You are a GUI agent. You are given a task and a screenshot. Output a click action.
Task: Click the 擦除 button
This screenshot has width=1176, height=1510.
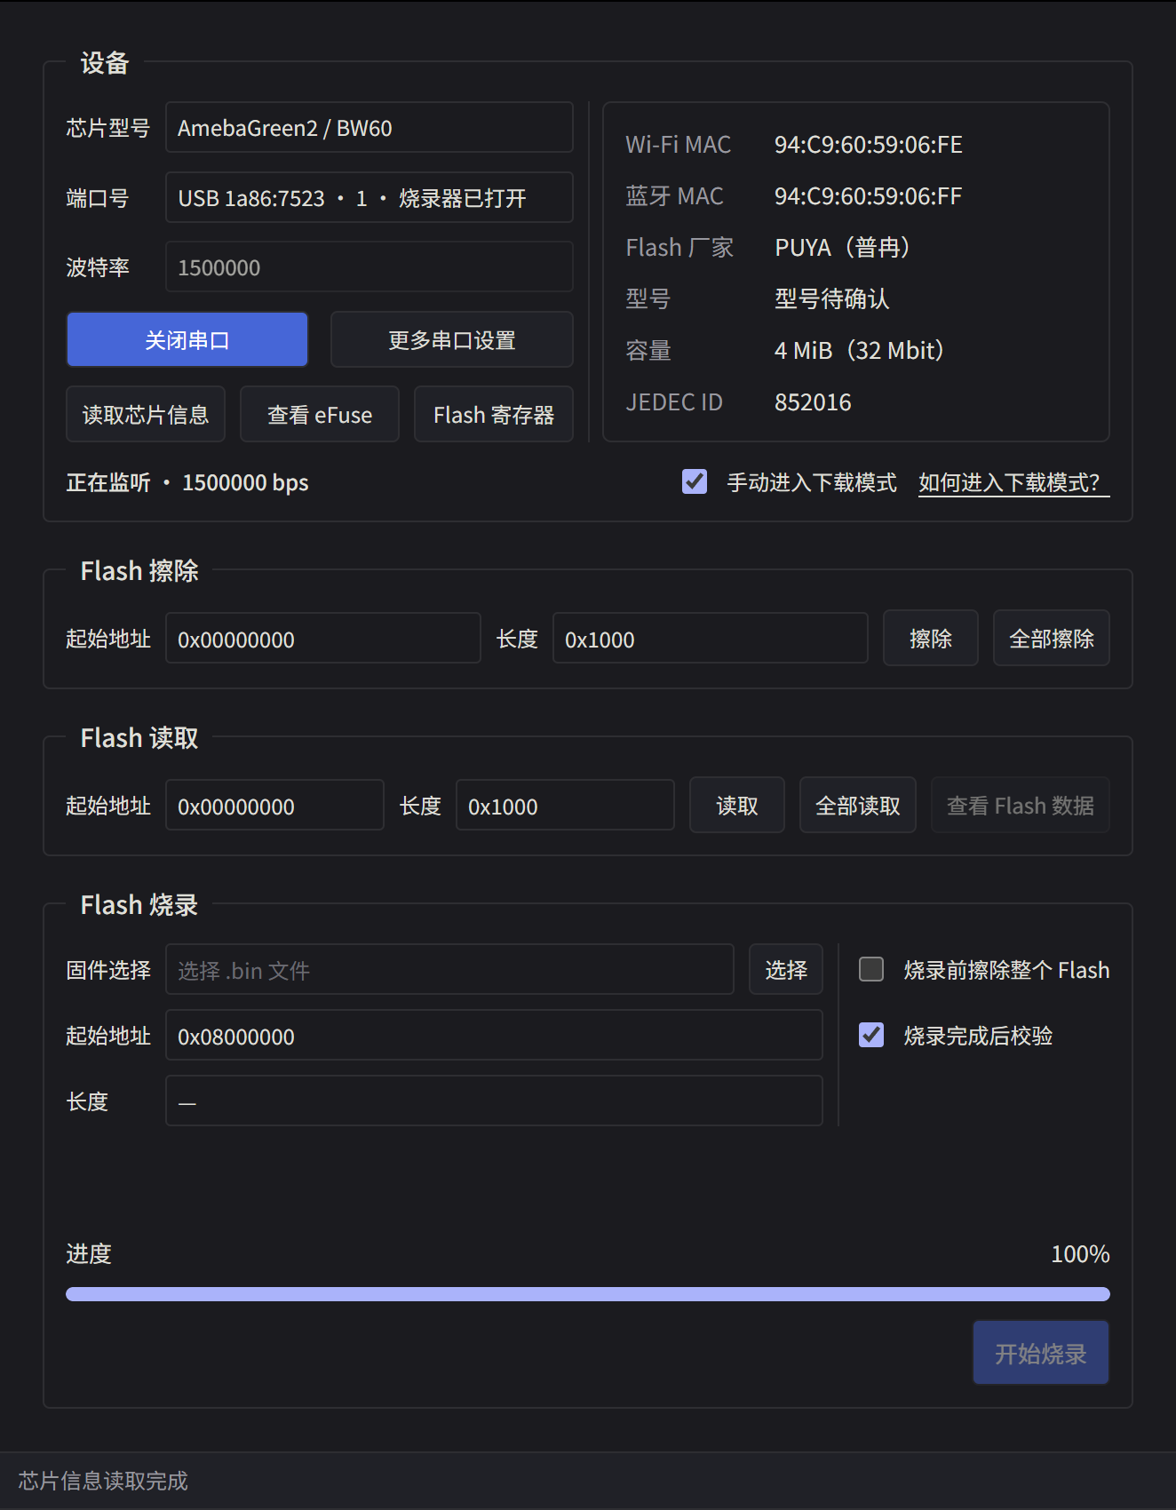[931, 638]
